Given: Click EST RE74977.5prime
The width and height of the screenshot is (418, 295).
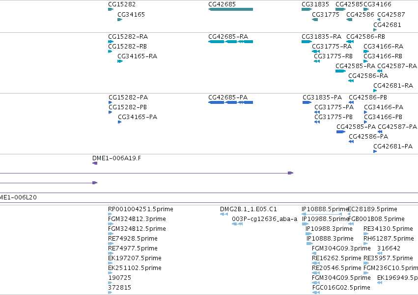Looking at the screenshot, I should click(133, 248).
